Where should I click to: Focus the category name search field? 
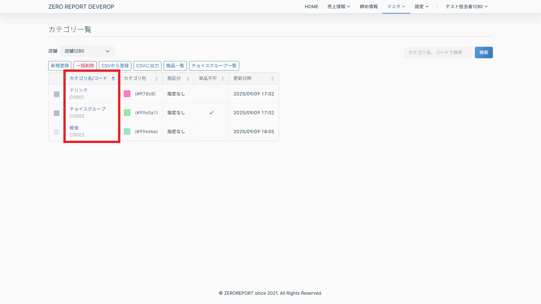(438, 52)
